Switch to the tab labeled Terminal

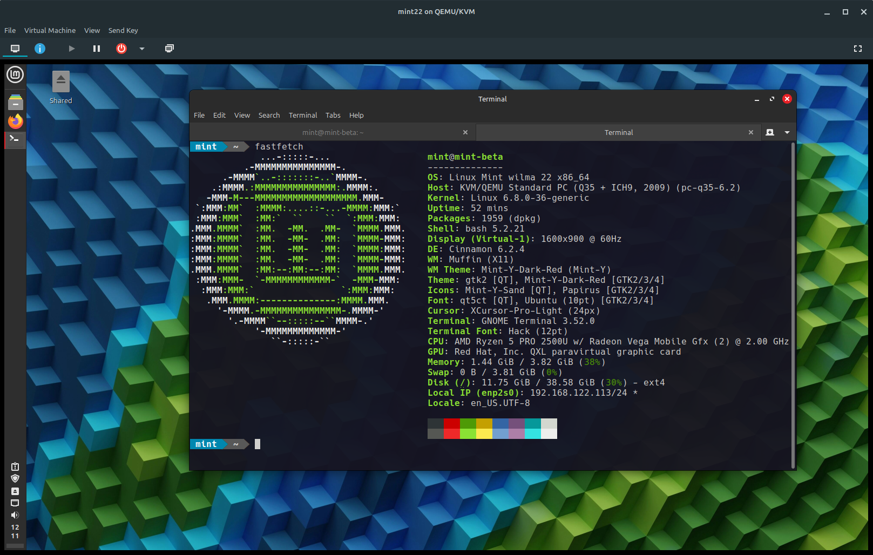point(618,132)
